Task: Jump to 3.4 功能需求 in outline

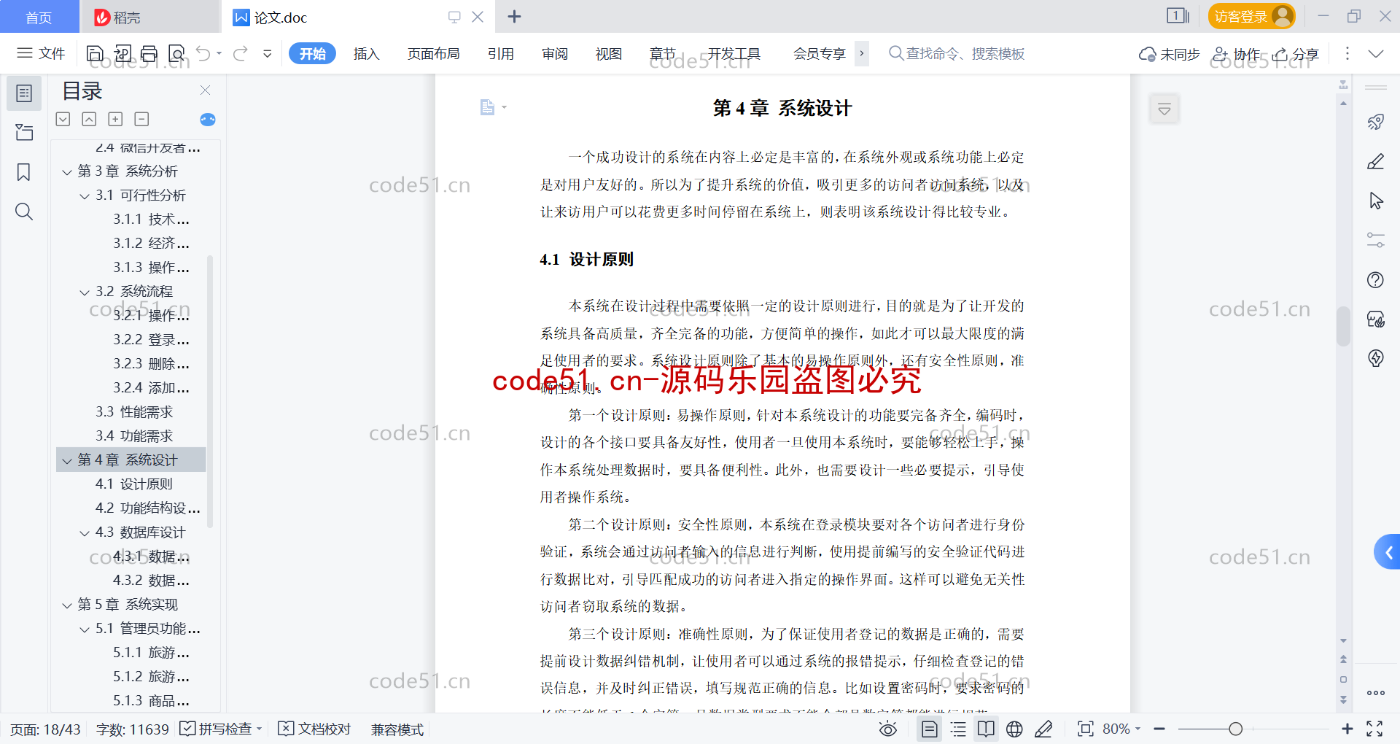Action: pyautogui.click(x=134, y=436)
